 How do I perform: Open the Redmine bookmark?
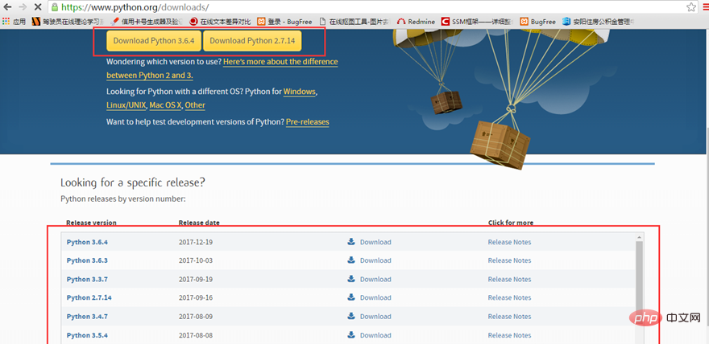(x=416, y=21)
